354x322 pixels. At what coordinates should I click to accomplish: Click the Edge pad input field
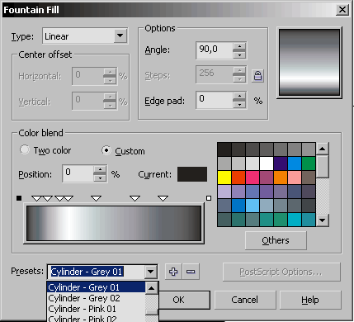tap(215, 100)
